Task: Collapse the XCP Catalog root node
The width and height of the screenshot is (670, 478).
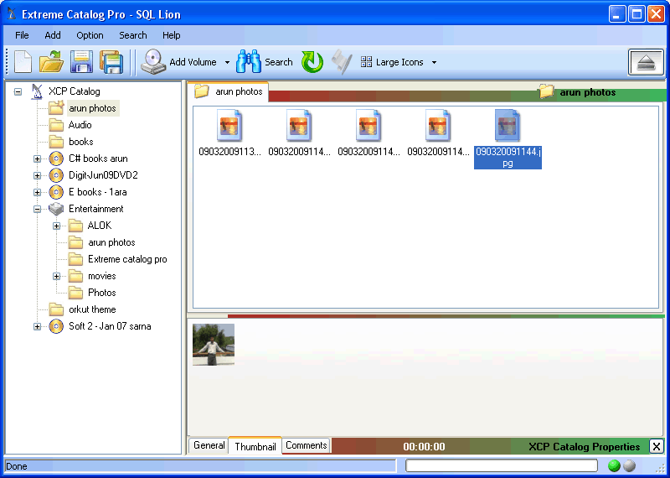Action: pyautogui.click(x=18, y=91)
